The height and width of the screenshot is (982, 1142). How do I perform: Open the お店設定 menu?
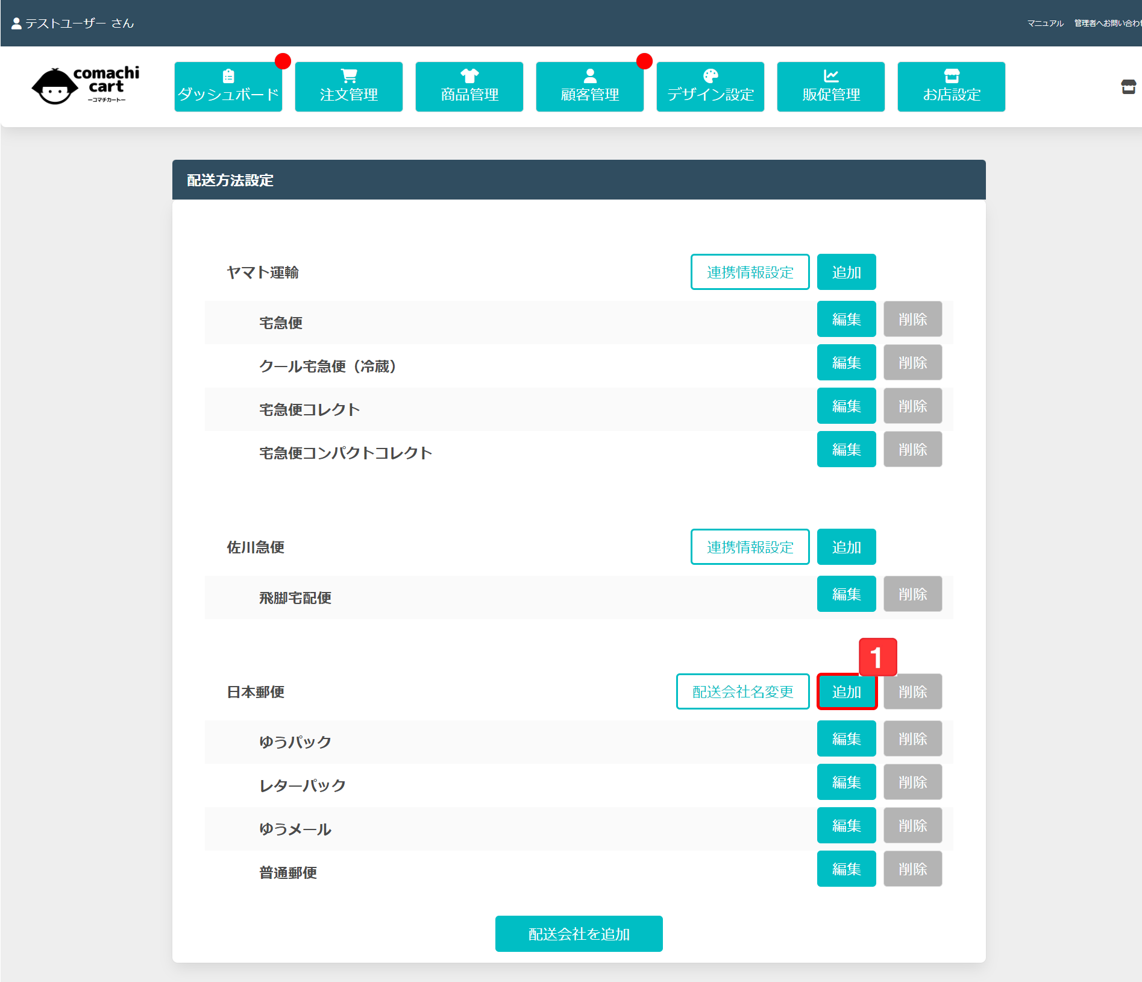pos(952,86)
